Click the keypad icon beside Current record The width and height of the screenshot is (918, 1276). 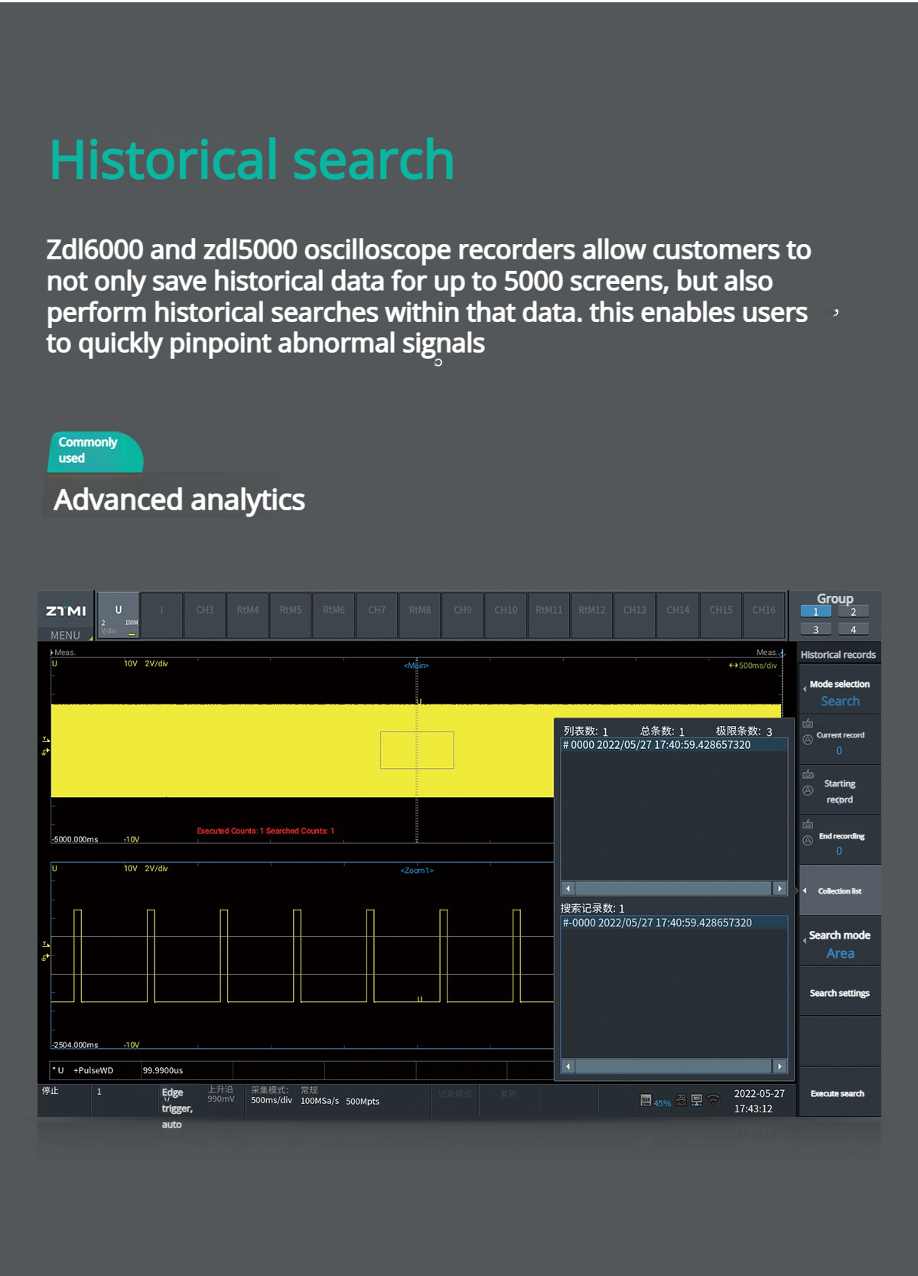(808, 724)
